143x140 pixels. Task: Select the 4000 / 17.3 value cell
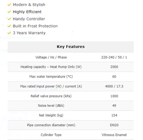(114, 86)
